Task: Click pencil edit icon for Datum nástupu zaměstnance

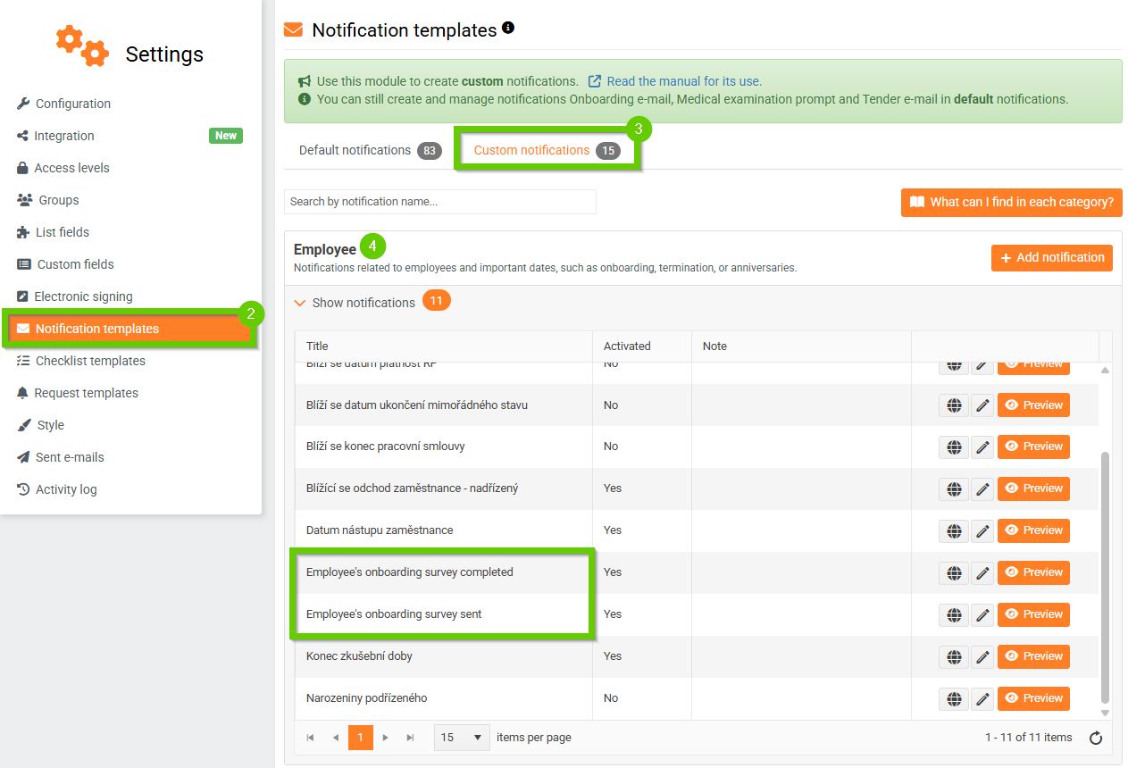Action: pyautogui.click(x=982, y=530)
